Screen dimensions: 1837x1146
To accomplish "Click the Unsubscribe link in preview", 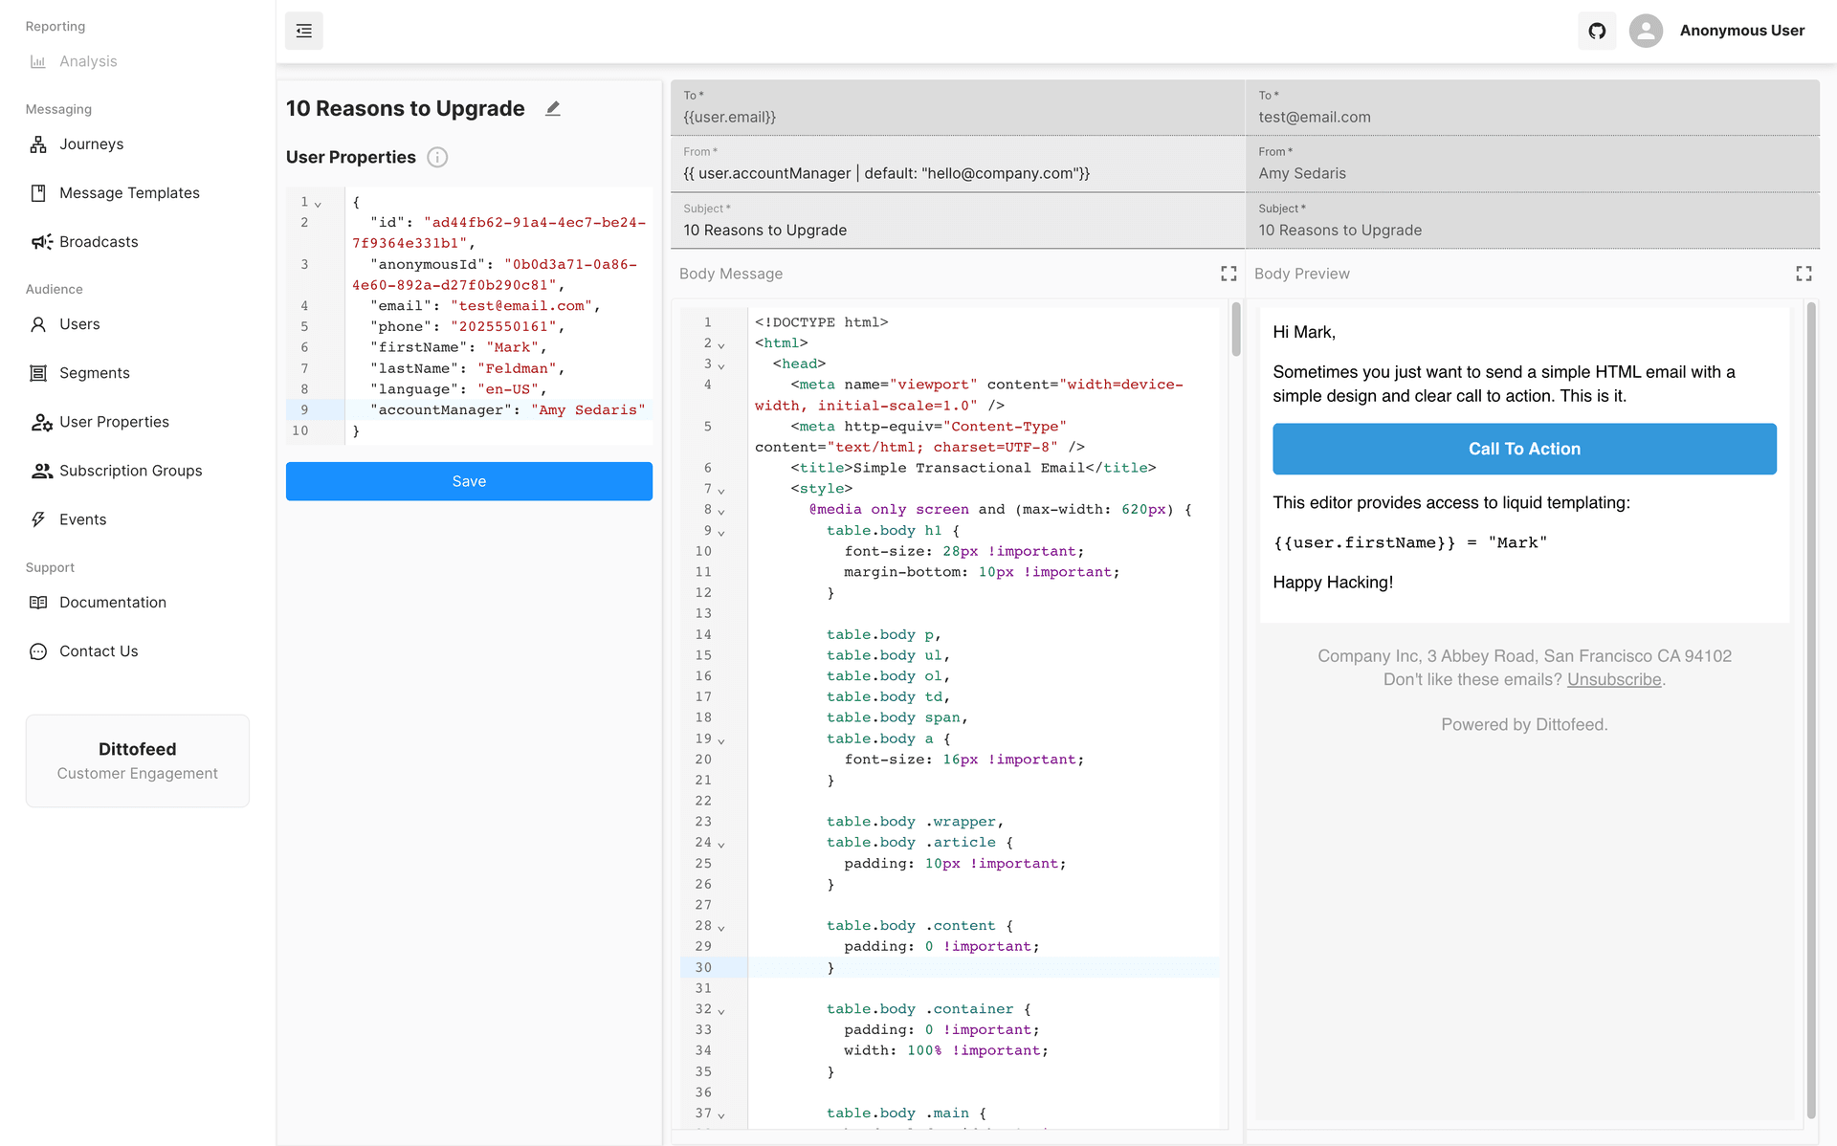I will pos(1613,679).
